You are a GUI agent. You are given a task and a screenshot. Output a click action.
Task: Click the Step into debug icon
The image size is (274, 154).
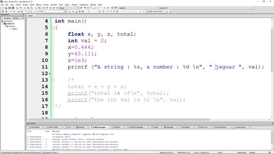click(91, 8)
